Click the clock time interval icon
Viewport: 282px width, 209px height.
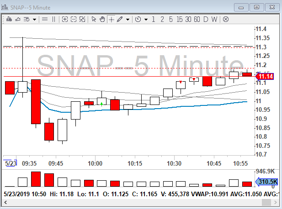point(138,19)
